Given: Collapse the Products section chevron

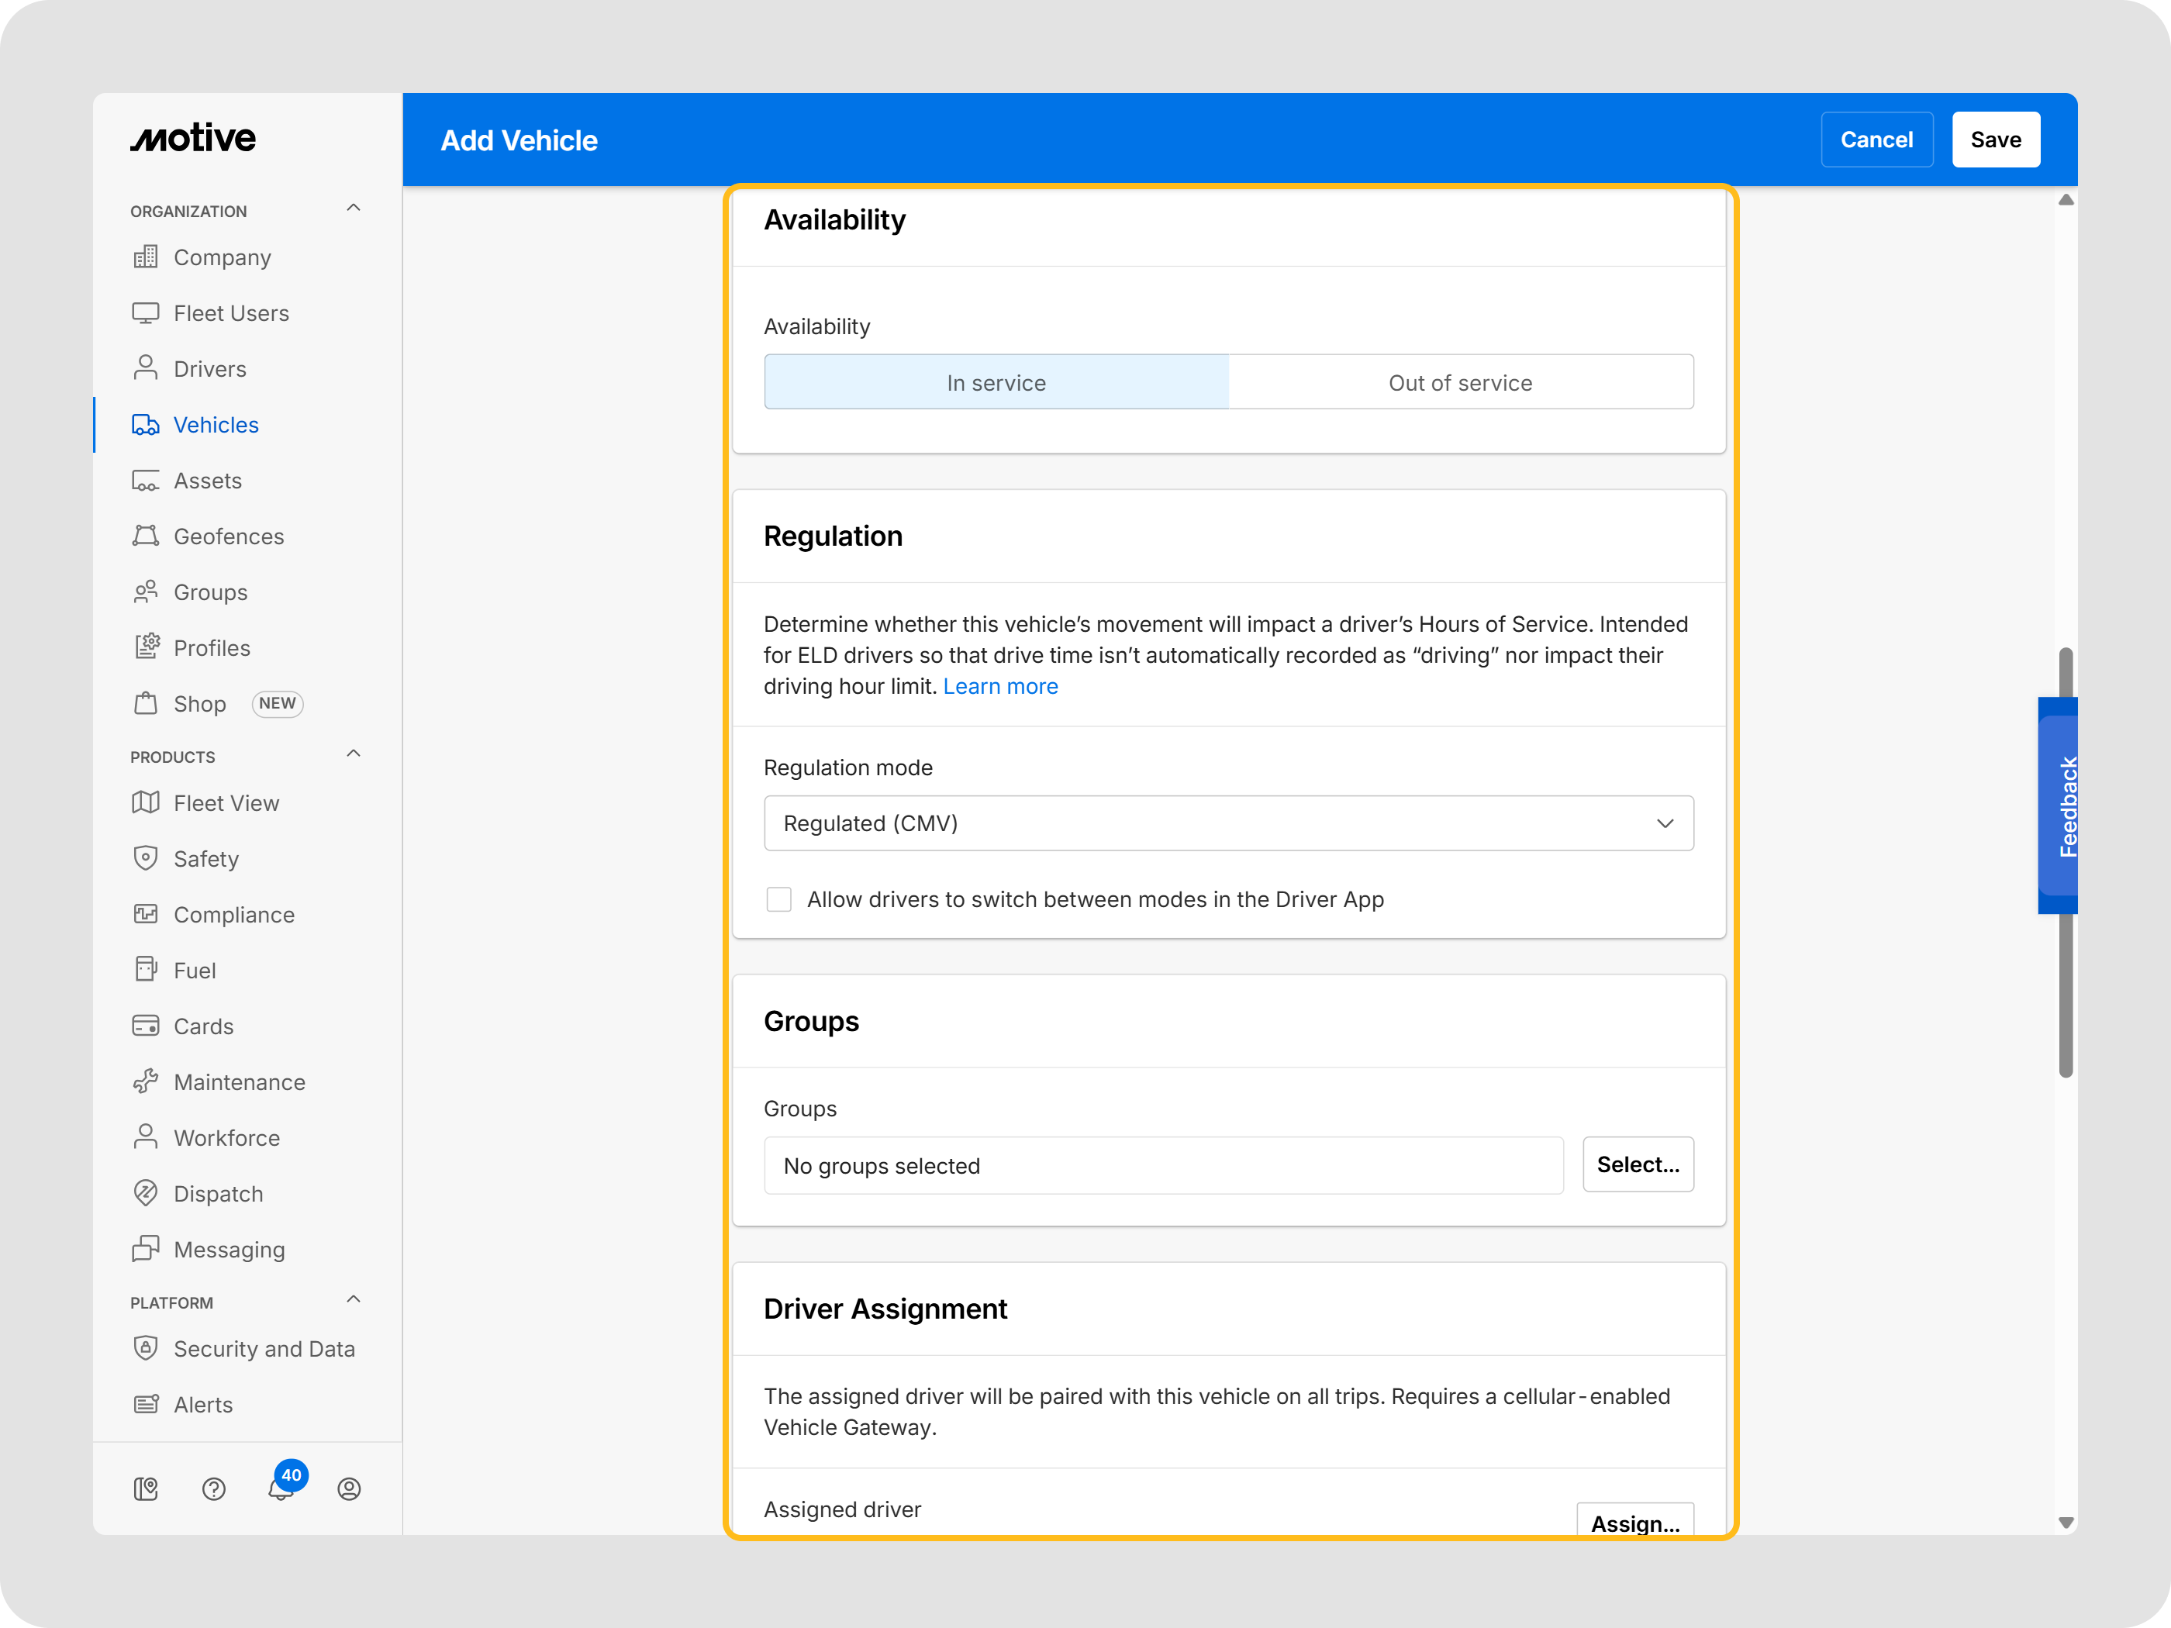Looking at the screenshot, I should (x=354, y=754).
